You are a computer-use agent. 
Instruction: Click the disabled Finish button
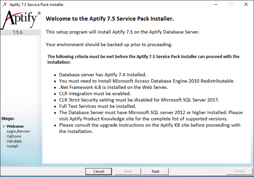click(239, 171)
